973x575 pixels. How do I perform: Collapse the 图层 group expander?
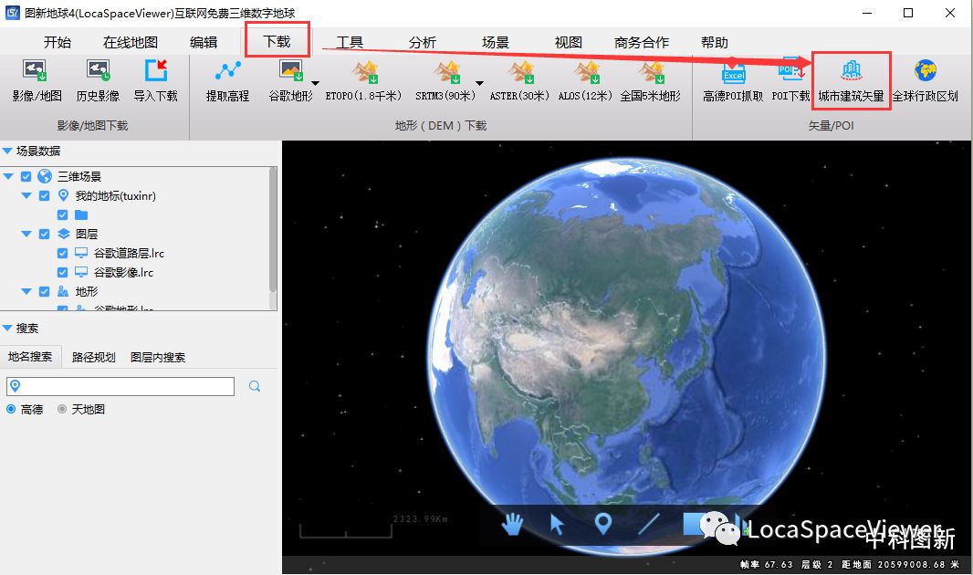click(x=26, y=234)
